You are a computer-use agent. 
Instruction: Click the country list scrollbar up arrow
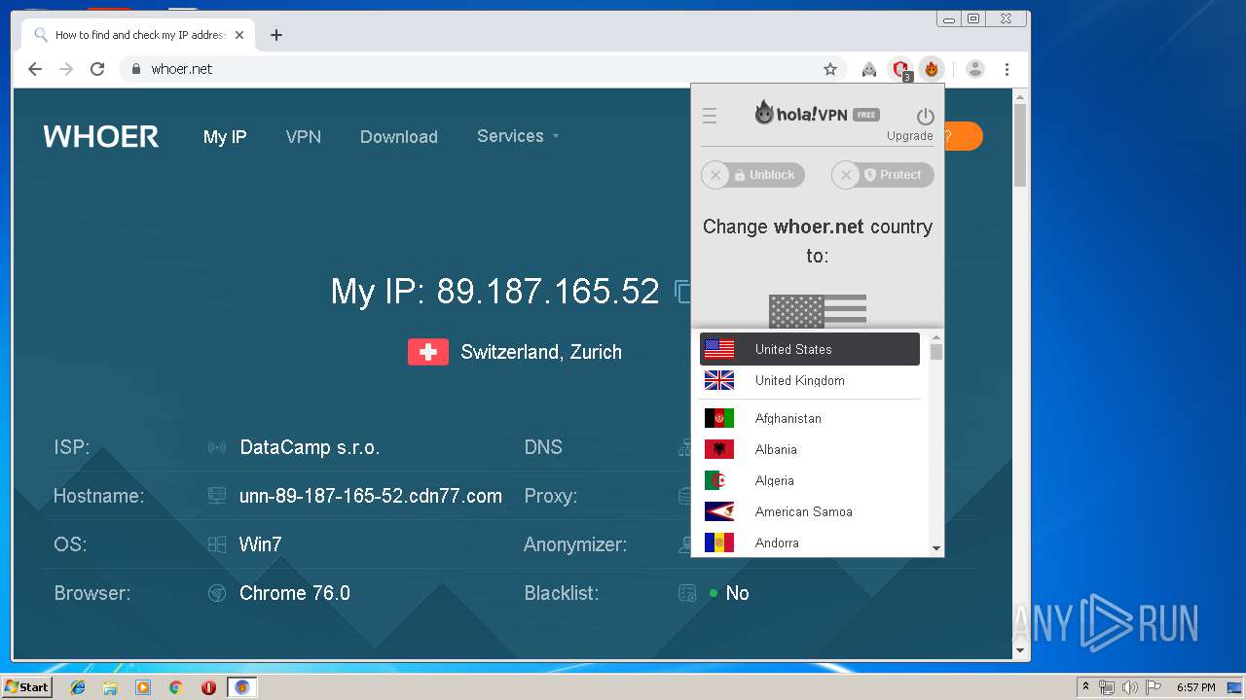[x=936, y=337]
